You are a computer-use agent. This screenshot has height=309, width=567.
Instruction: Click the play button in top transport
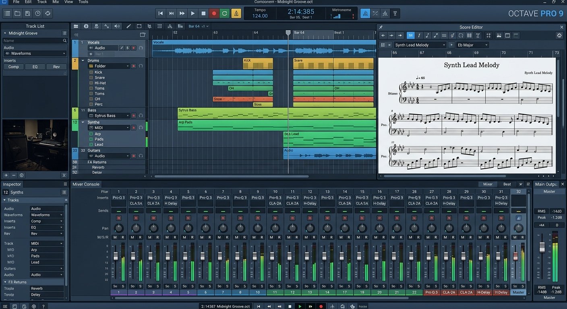(x=192, y=13)
